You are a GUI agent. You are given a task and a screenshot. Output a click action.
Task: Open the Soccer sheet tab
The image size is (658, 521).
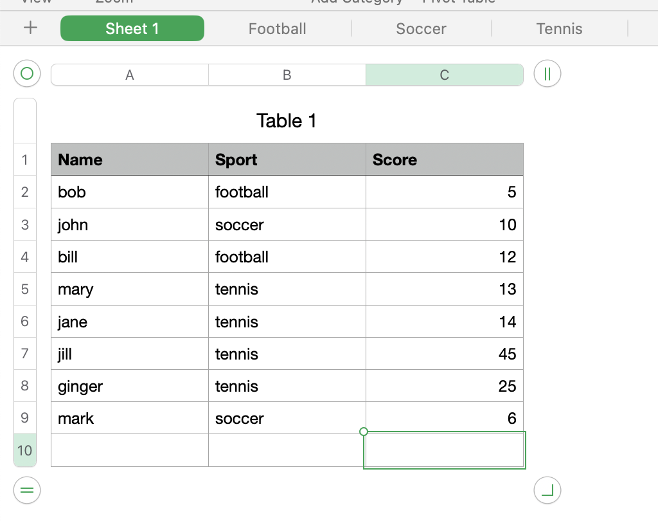pos(421,29)
